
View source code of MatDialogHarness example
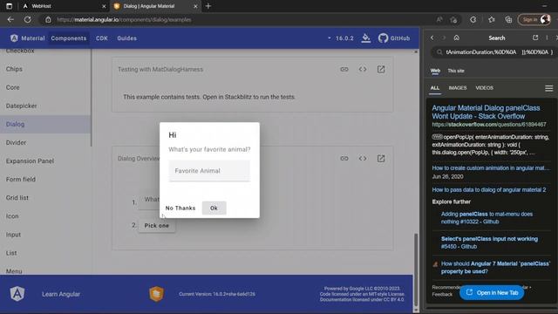[x=363, y=69]
